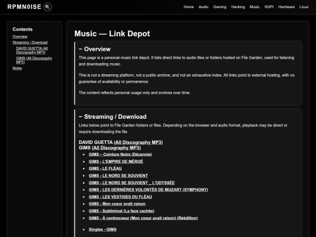Click the Contents sidebar heading

22,29
